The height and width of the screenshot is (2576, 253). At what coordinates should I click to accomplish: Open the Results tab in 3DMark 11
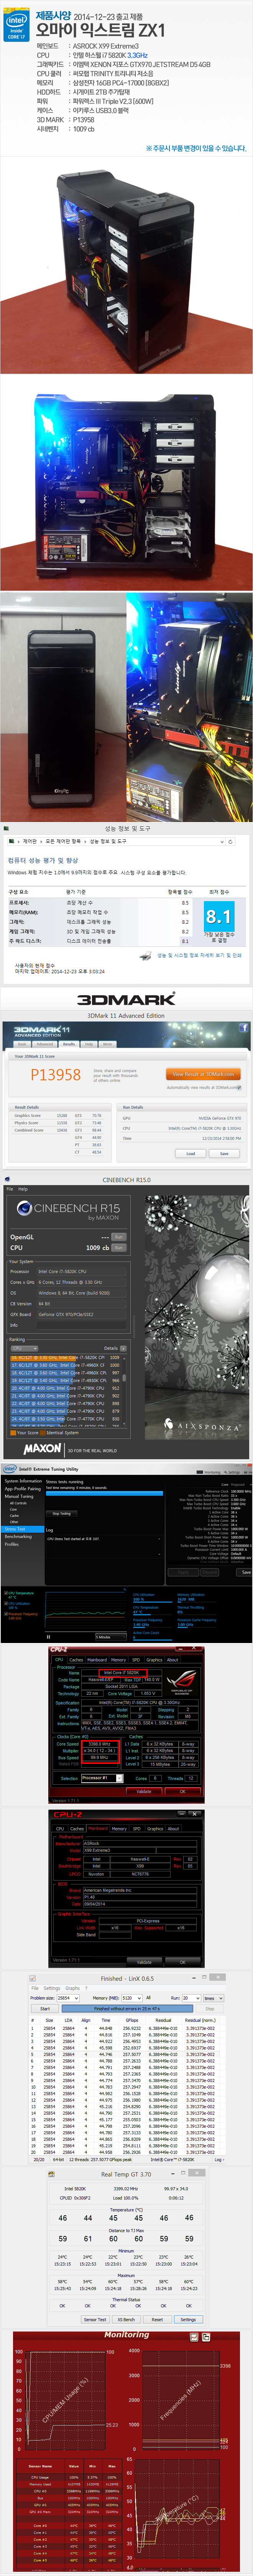[69, 1043]
